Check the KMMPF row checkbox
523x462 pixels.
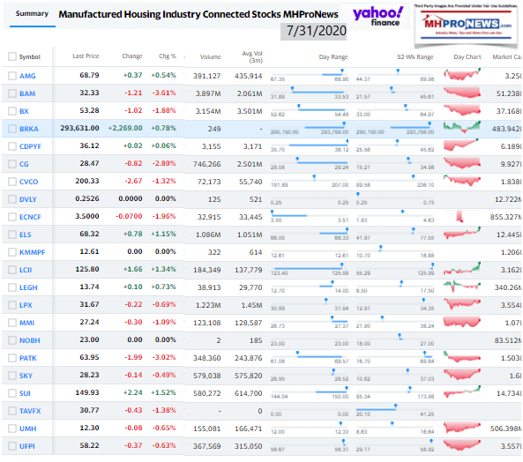click(12, 252)
